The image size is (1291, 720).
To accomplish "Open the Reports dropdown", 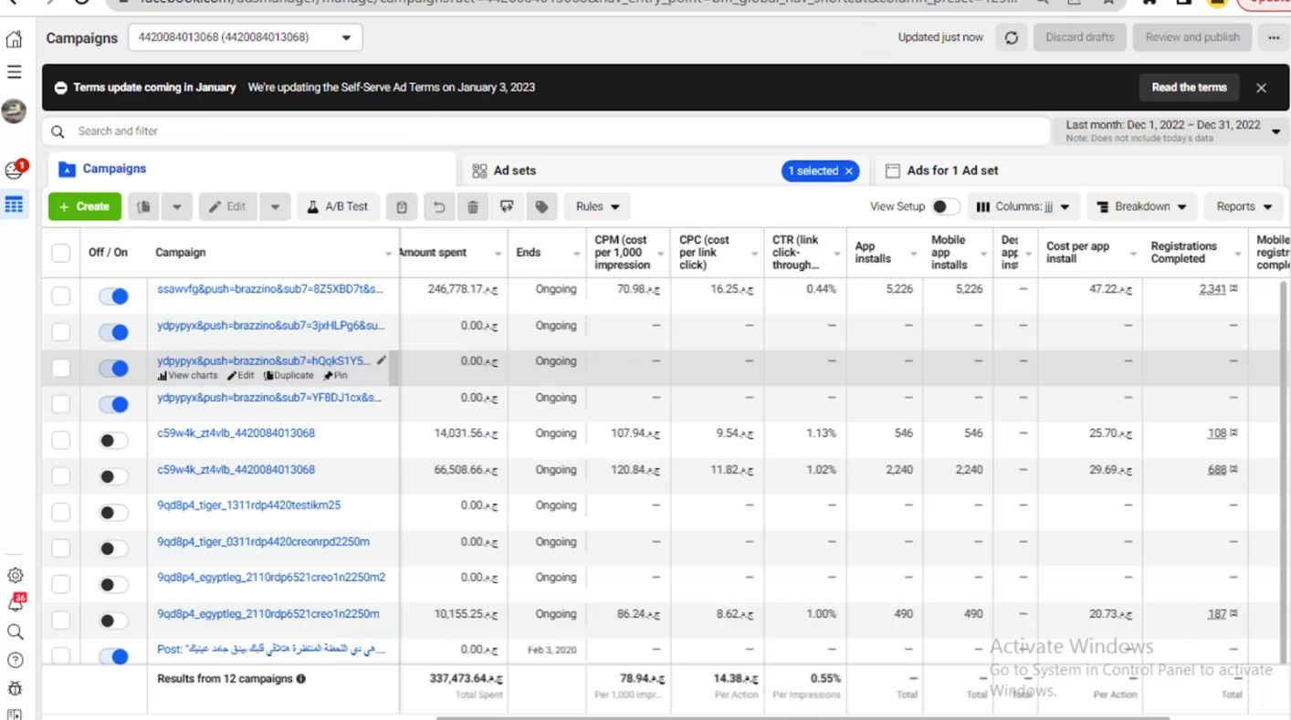I will click(1244, 207).
